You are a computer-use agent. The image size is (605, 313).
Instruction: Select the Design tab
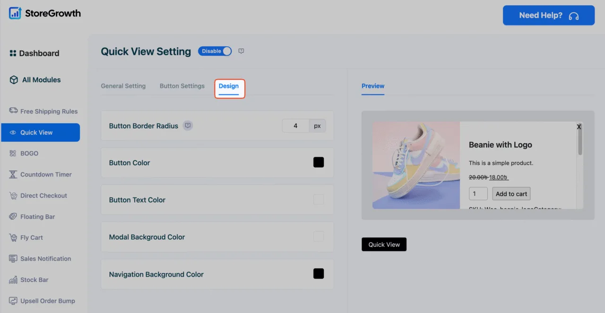[x=229, y=86]
